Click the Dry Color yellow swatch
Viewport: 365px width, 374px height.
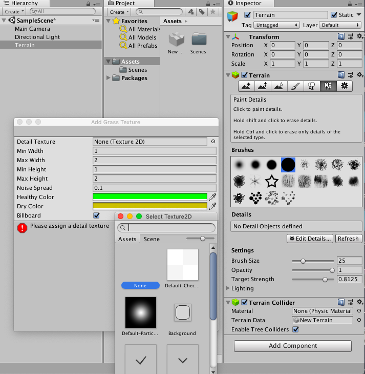point(150,206)
